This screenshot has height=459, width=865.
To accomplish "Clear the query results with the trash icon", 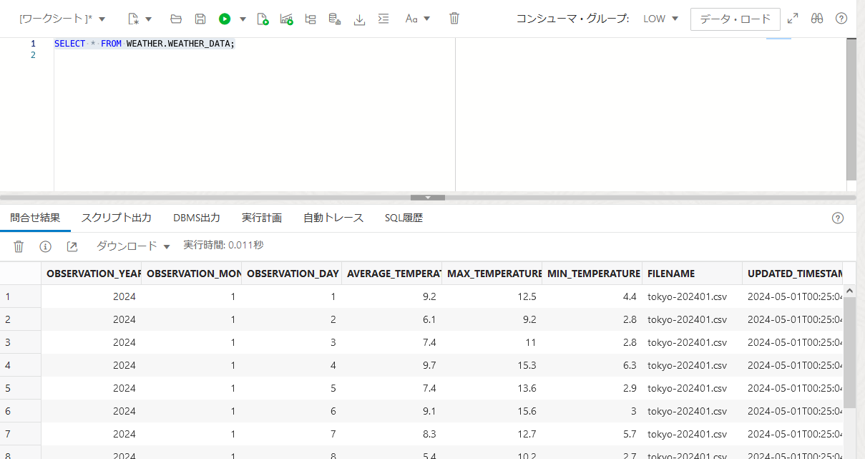I will (19, 246).
